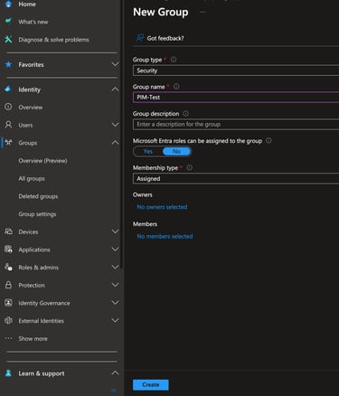Open the Group type Security dropdown
This screenshot has height=396, width=339.
(x=236, y=71)
